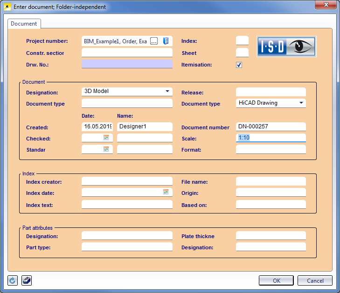Click the Index creator text field

[127, 181]
